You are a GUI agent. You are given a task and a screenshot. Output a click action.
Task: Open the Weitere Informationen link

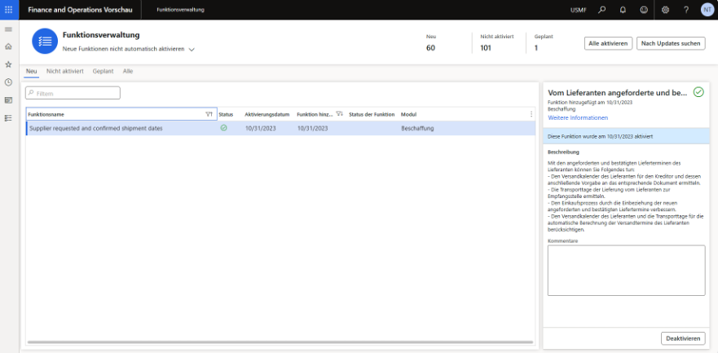pos(577,118)
